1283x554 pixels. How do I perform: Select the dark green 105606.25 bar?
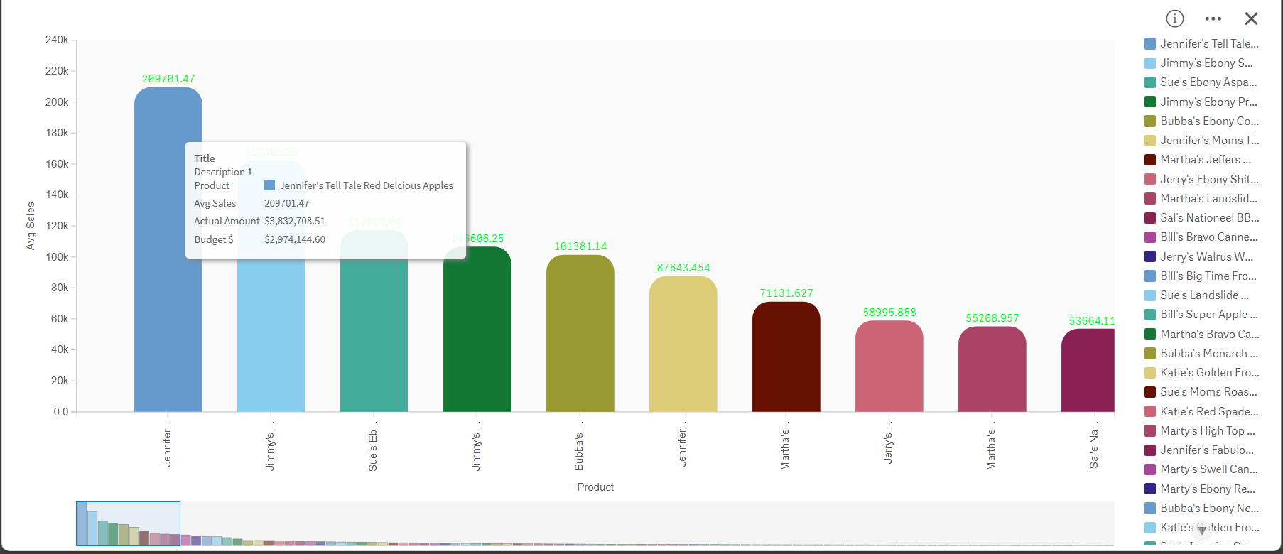(x=477, y=334)
